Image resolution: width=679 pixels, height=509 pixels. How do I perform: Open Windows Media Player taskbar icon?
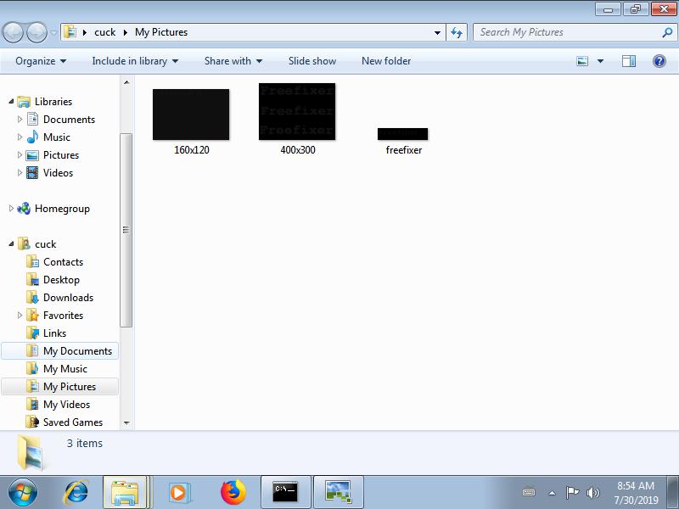click(x=179, y=492)
